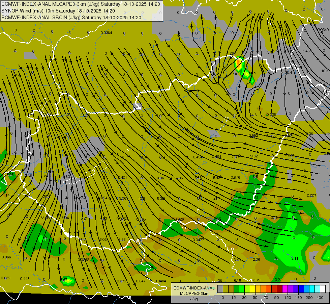
Task: Click the map value '7.39'
Action: (x=235, y=156)
